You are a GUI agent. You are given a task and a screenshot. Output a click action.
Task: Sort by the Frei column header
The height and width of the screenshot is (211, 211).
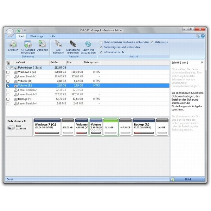pyautogui.click(x=75, y=63)
